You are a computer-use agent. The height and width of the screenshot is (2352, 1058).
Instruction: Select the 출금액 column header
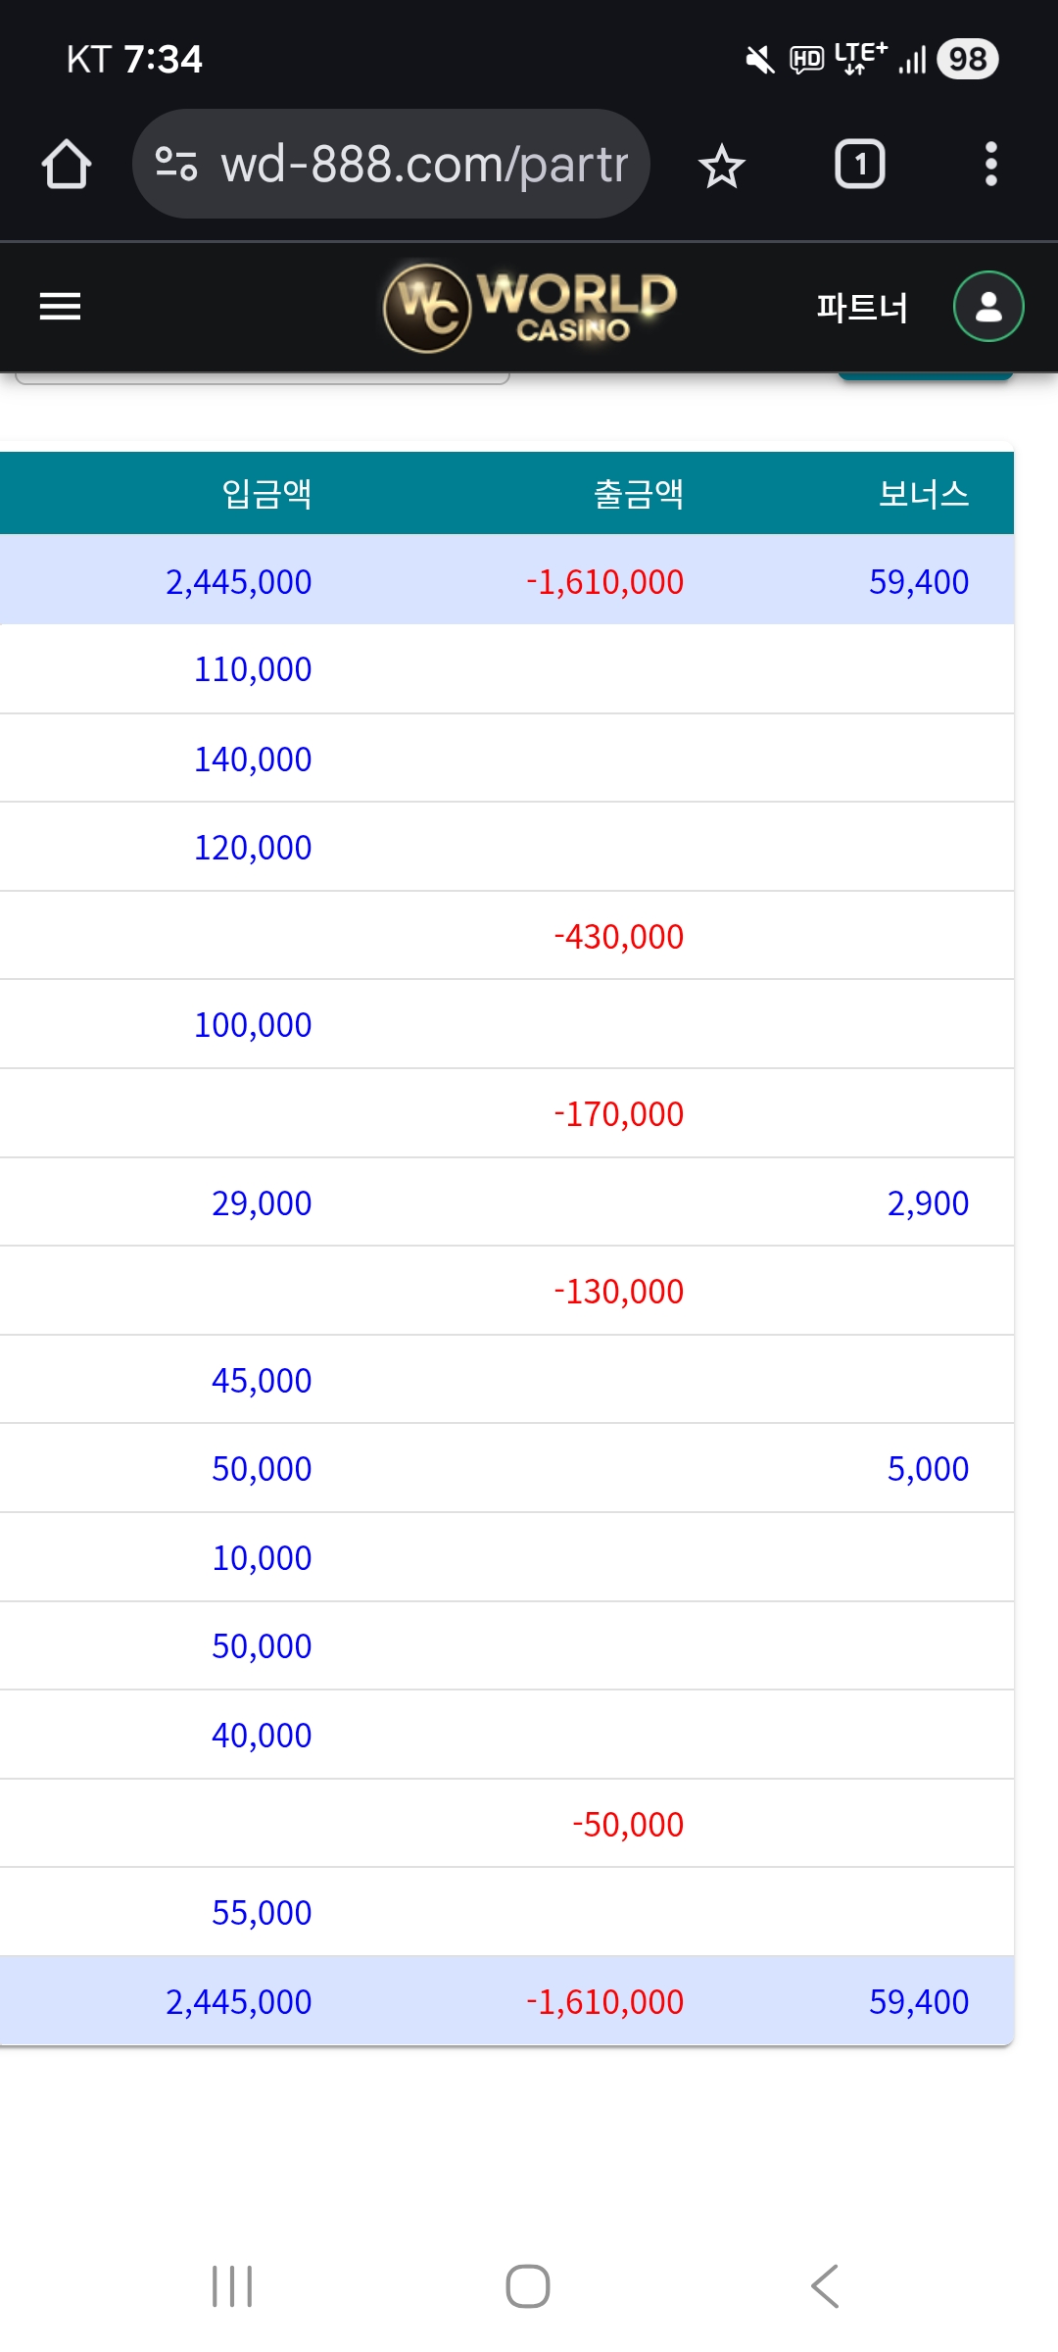click(638, 493)
